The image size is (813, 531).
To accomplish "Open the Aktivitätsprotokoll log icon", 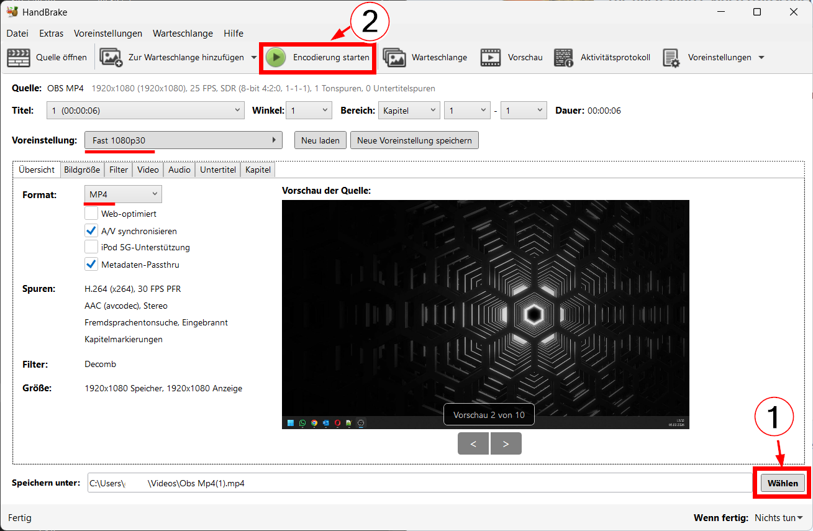I will pyautogui.click(x=563, y=58).
